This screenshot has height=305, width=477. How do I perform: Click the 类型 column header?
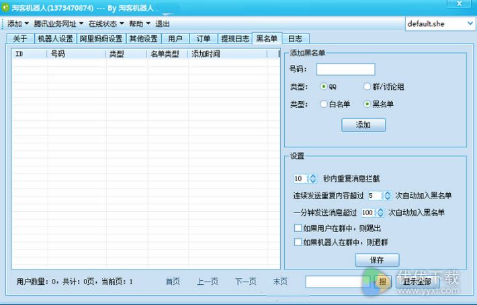(126, 54)
